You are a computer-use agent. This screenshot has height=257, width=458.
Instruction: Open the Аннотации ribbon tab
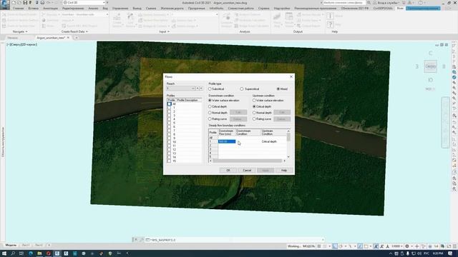pos(51,9)
